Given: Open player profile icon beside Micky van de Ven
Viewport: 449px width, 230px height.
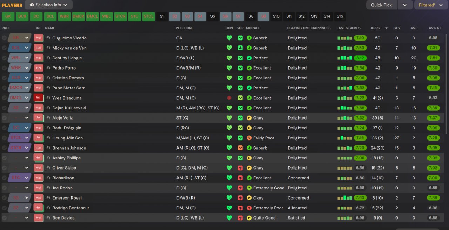Looking at the screenshot, I should point(48,48).
